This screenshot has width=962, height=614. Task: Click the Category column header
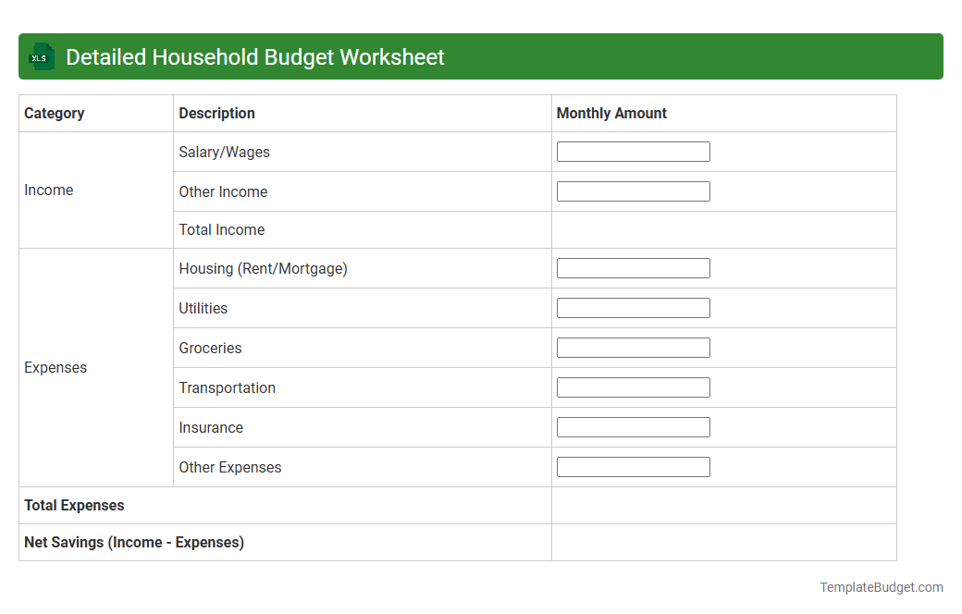pyautogui.click(x=55, y=113)
